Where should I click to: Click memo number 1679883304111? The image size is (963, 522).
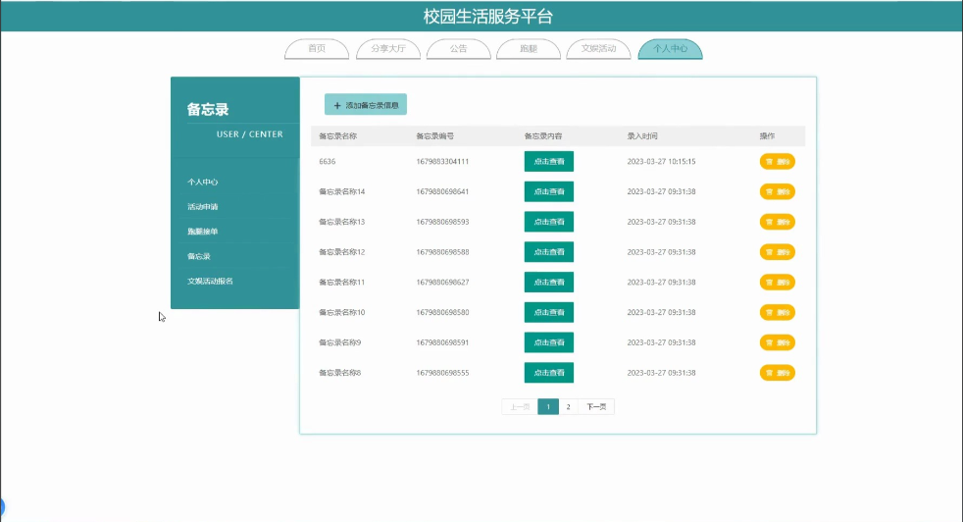(442, 161)
